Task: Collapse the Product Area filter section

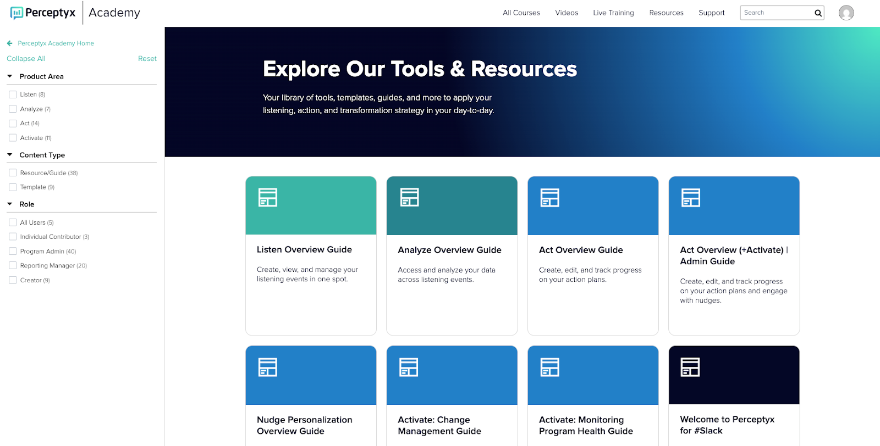Action: tap(10, 76)
